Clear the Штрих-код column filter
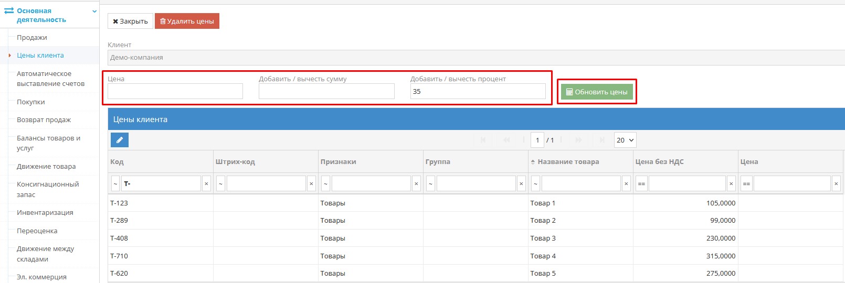845x283 pixels. 311,184
